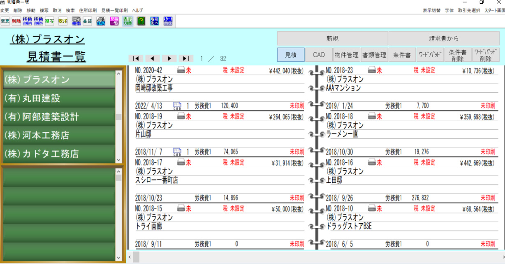Click the estimate titled 片山邸
This screenshot has height=264, width=505.
[144, 134]
